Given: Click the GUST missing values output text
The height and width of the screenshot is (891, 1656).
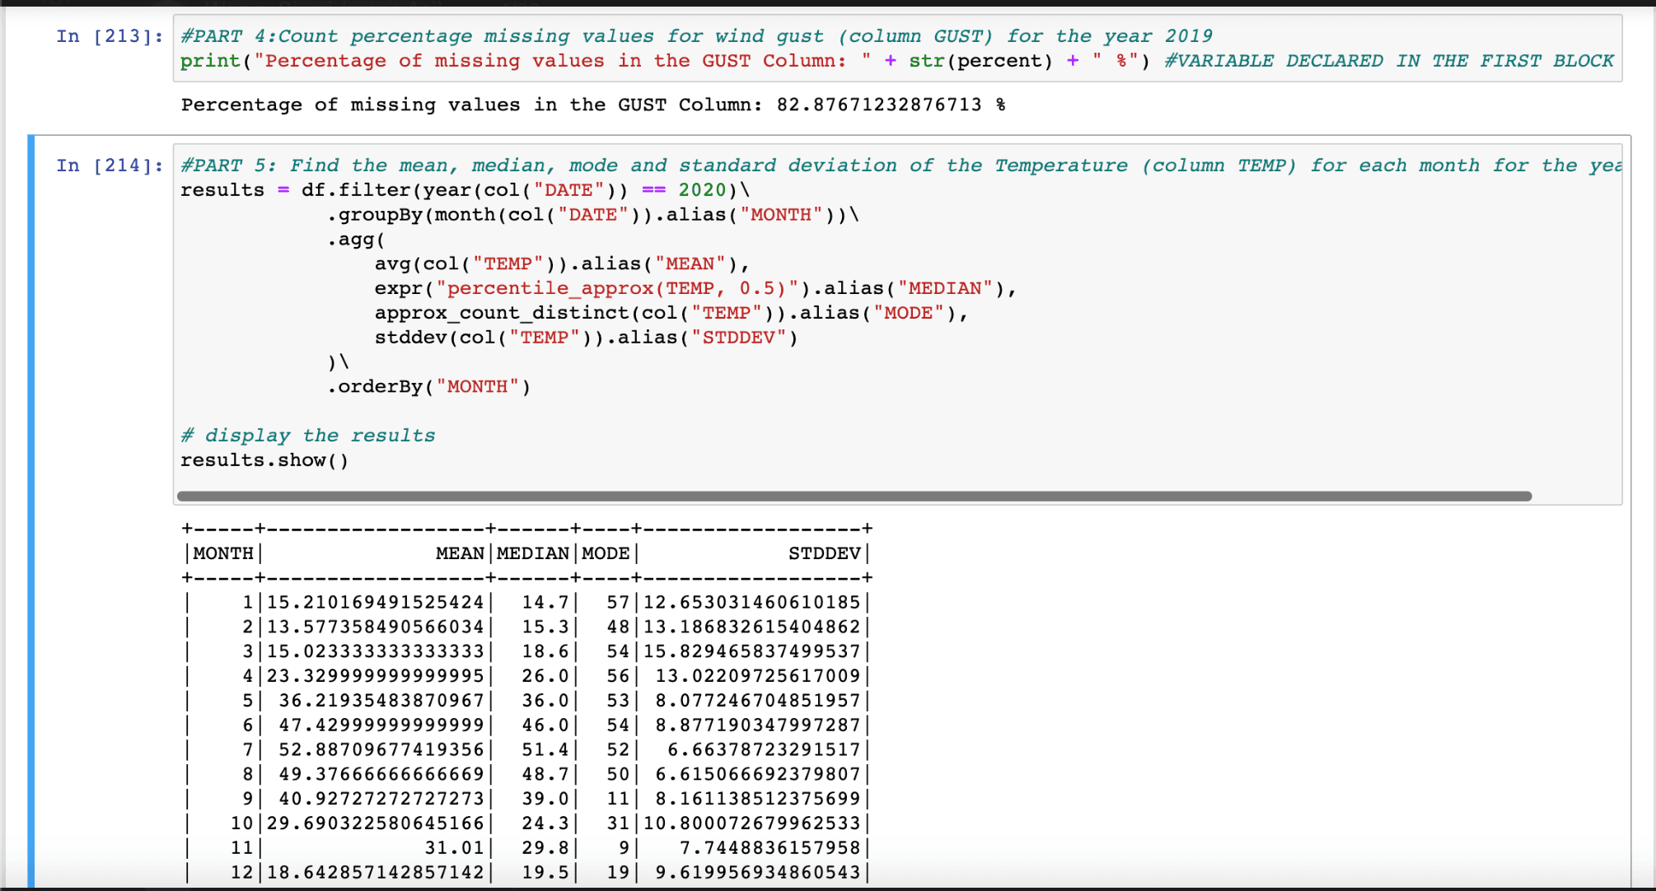Looking at the screenshot, I should [593, 105].
